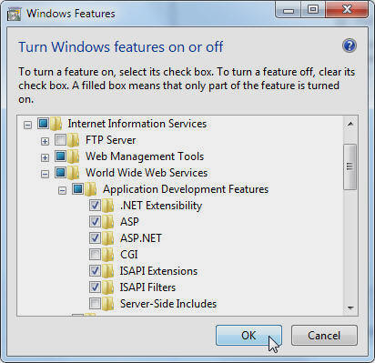Click the Windows Features title bar icon
Viewport: 375px width, 363px height.
click(x=14, y=14)
